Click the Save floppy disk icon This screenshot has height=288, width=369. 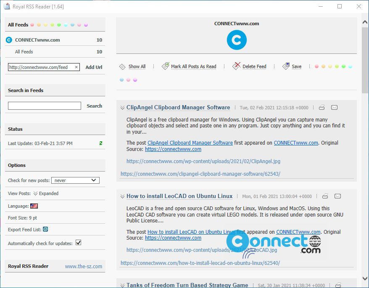[x=286, y=66]
